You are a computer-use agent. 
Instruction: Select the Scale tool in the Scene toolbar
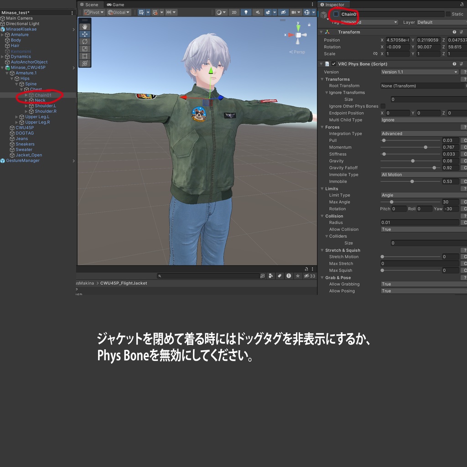click(x=84, y=49)
